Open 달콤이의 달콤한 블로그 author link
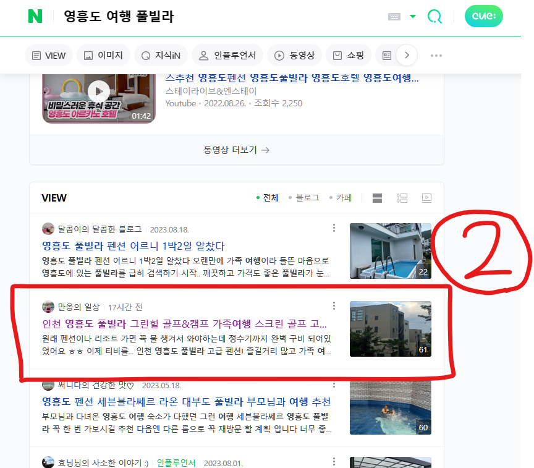Screen dimensions: 534x468 (x=100, y=229)
